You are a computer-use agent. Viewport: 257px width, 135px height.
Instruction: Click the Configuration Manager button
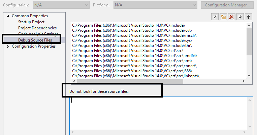227,5
